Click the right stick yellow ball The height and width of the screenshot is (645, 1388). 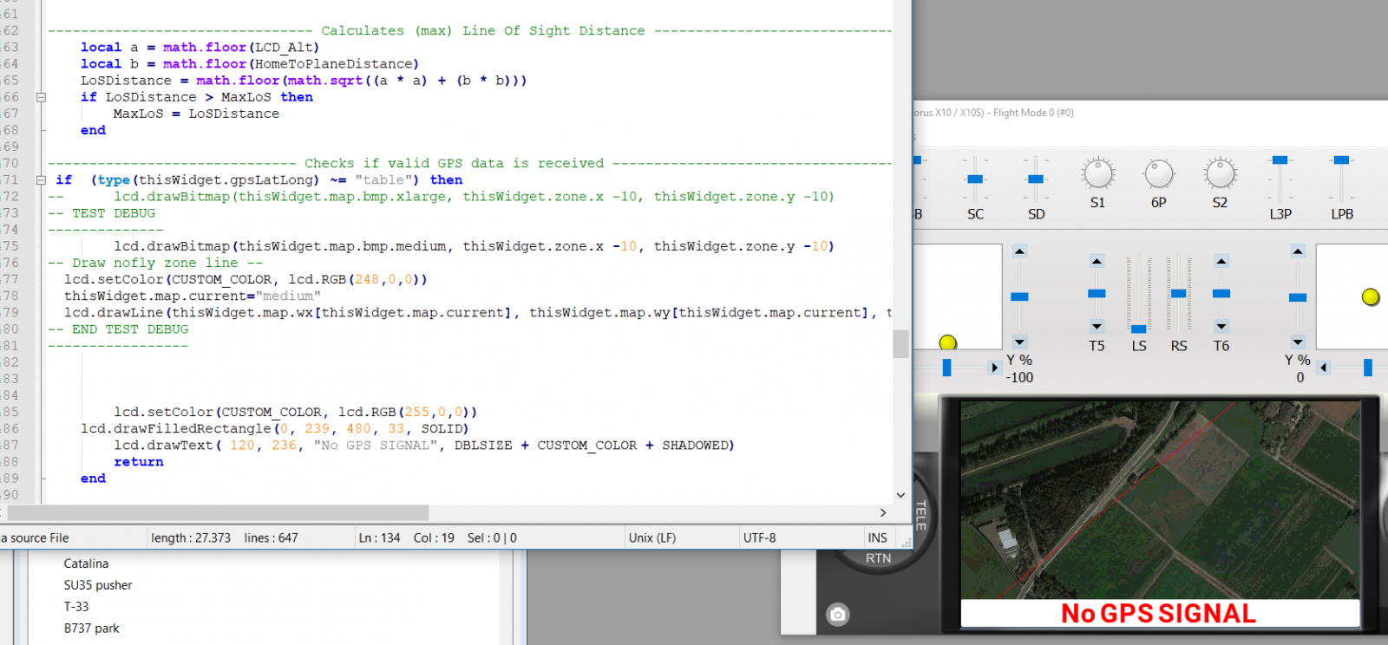click(1371, 297)
